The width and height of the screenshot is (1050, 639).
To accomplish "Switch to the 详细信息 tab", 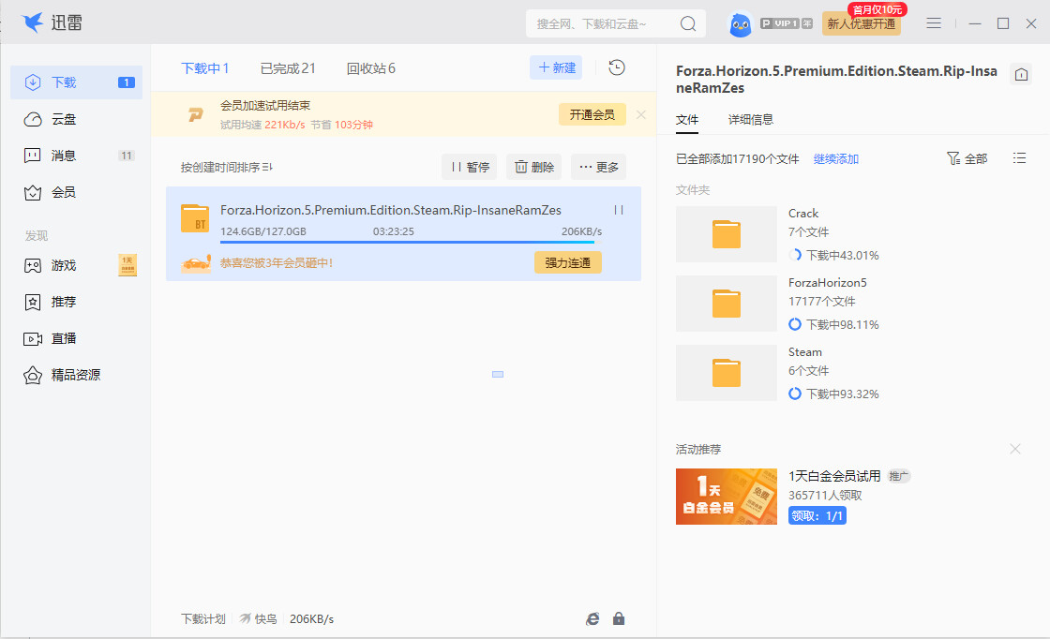I will (x=751, y=119).
